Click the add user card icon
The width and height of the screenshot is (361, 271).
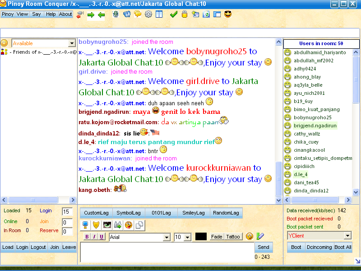(x=195, y=14)
